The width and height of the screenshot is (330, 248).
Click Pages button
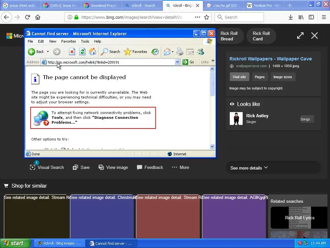[259, 77]
